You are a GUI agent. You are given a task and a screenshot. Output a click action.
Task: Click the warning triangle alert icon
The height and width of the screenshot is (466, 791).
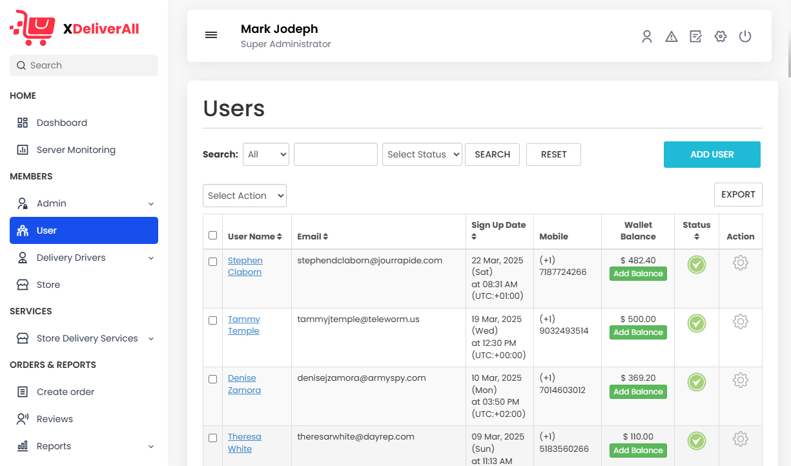click(x=672, y=37)
